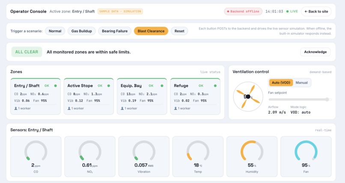Click the worker icon in Active Stope card

pos(69,108)
